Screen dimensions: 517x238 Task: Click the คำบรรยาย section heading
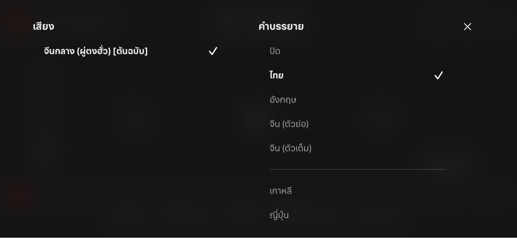click(281, 26)
